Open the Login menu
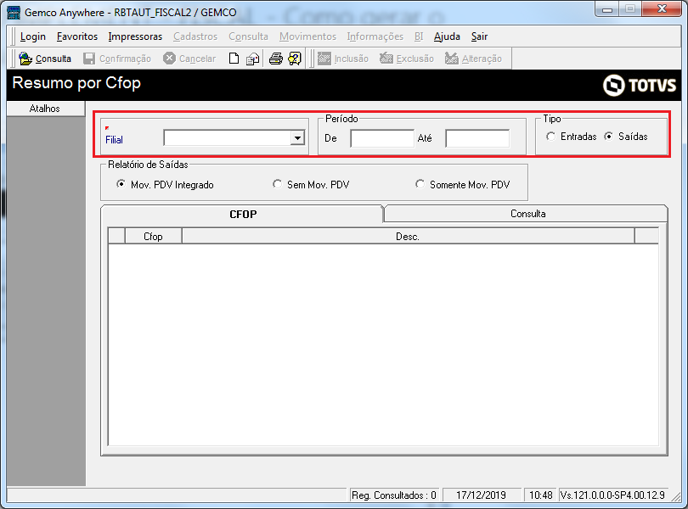The height and width of the screenshot is (509, 688). (x=33, y=36)
